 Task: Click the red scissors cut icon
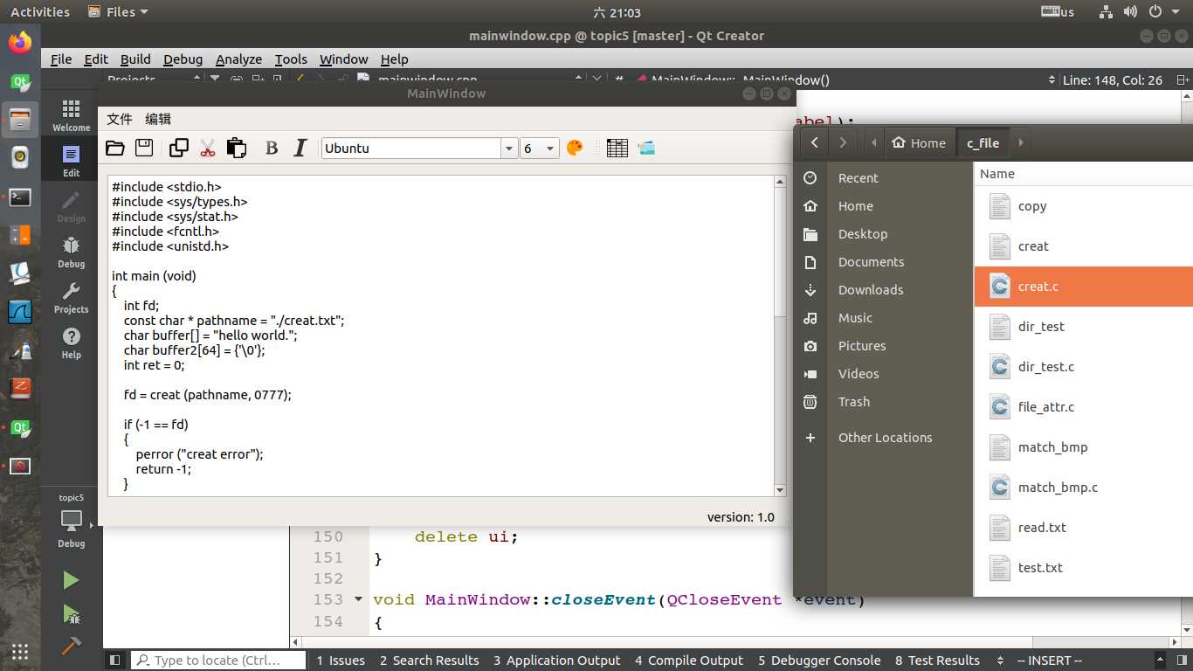tap(207, 148)
